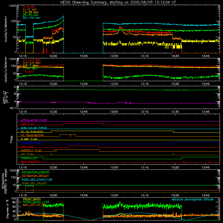
Task: Click the 0.8-7 MeV legend label
Action: tap(30, 66)
